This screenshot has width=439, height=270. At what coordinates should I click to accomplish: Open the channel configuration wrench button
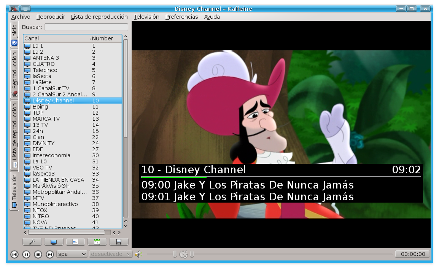(x=32, y=242)
